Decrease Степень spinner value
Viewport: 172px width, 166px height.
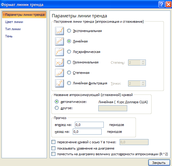[x=143, y=64]
